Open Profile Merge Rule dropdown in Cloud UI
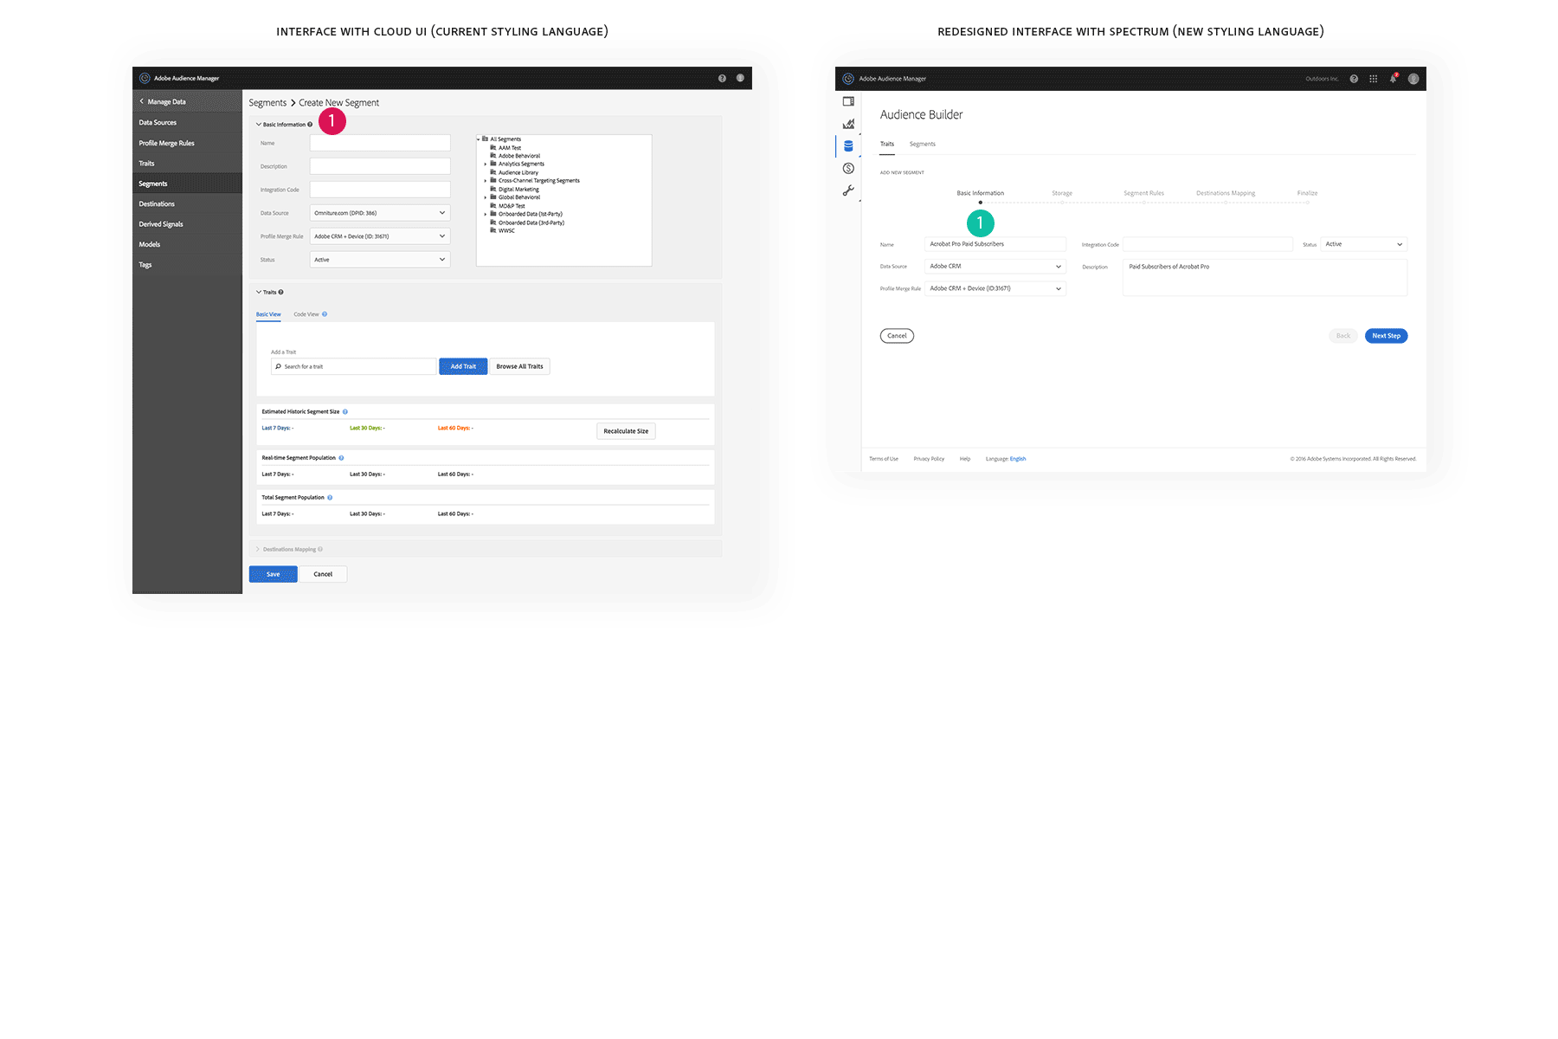Viewport: 1558px width, 1039px height. coord(380,236)
